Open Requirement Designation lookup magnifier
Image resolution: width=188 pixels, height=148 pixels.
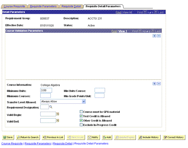click(x=51, y=107)
